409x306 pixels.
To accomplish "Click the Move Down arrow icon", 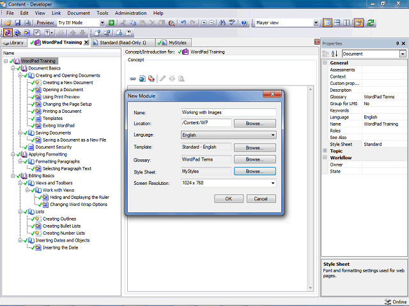I will tap(82, 33).
